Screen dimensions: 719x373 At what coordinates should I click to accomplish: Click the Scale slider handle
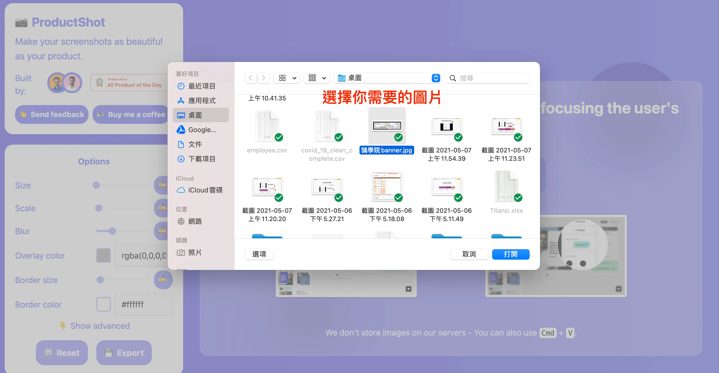[x=99, y=208]
